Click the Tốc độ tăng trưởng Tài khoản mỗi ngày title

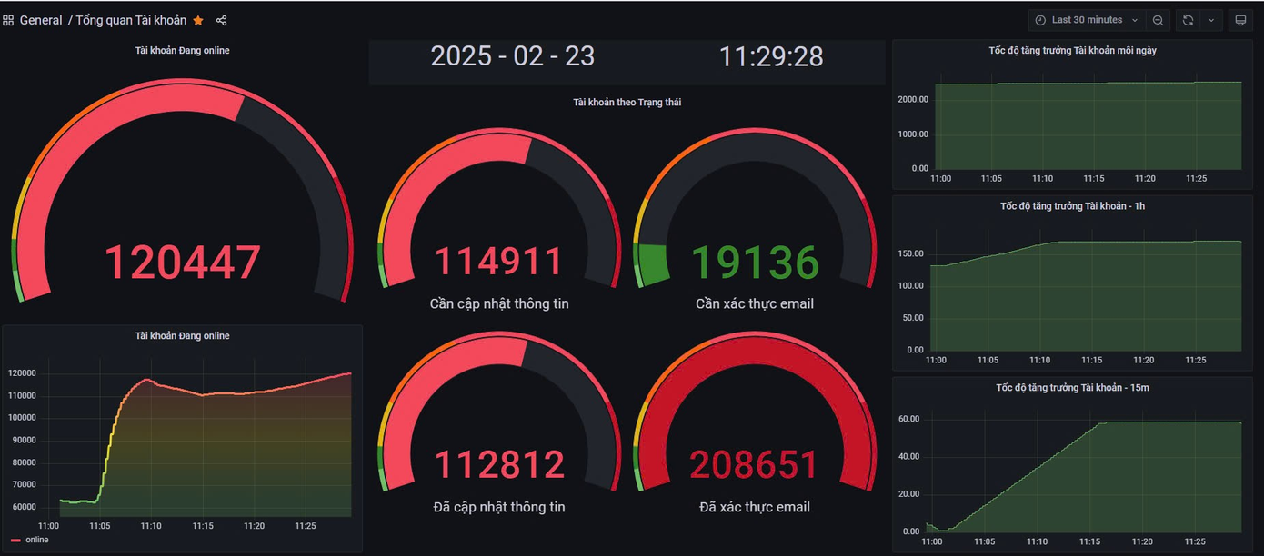[1072, 51]
